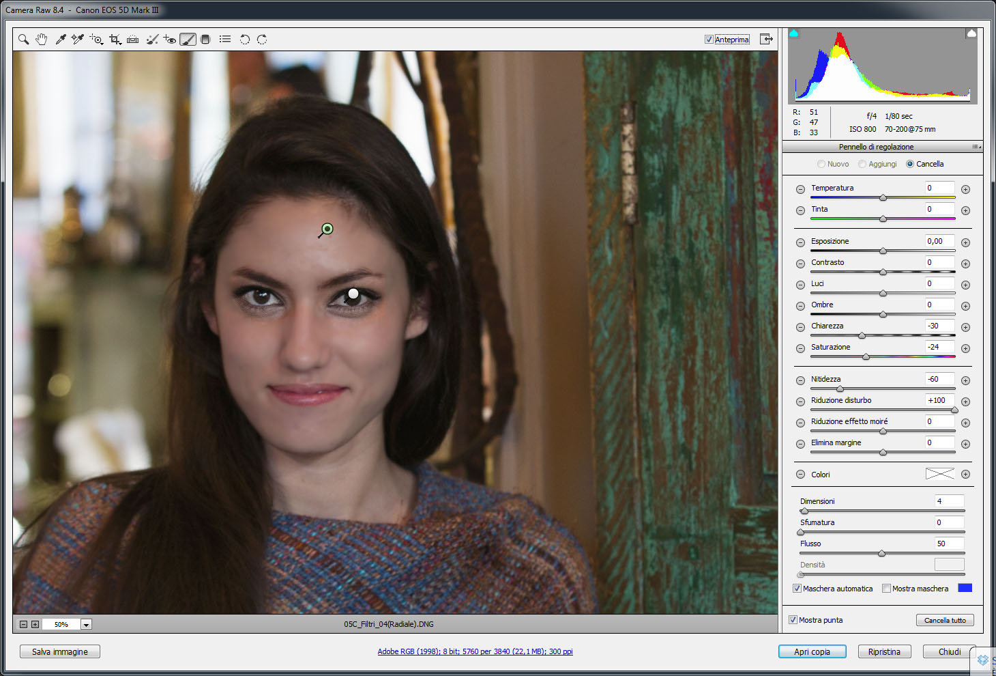Click the Esposizione value field
Viewport: 996px width, 676px height.
[x=939, y=241]
